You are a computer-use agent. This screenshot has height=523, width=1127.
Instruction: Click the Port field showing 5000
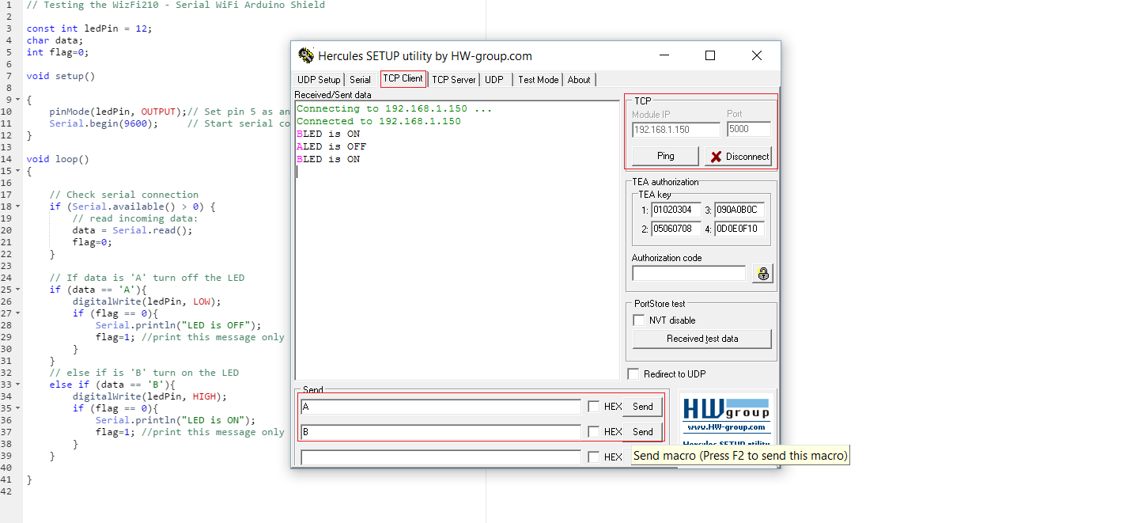click(749, 129)
